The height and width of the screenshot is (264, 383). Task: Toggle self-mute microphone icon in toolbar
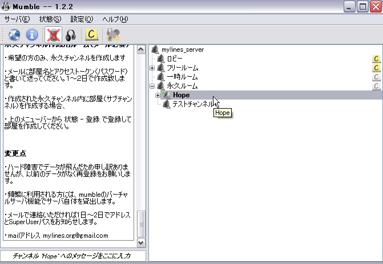(53, 35)
